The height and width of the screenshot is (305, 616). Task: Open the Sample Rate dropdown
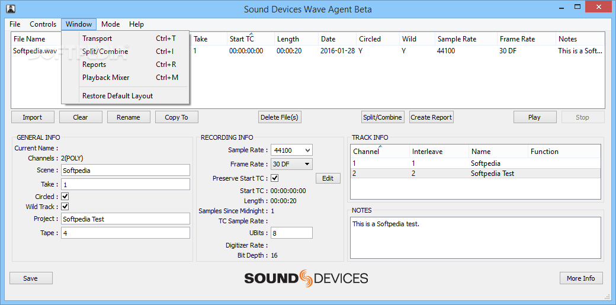point(291,150)
